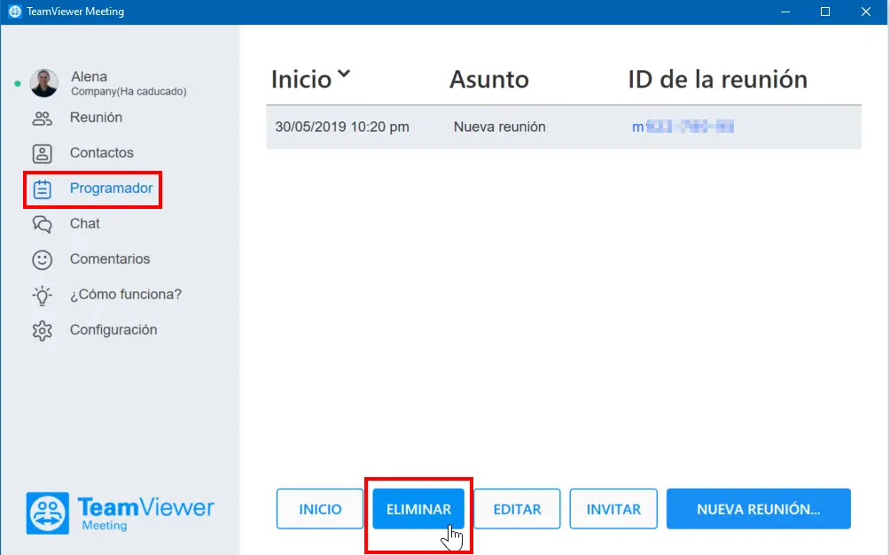Viewport: 890px width, 555px height.
Task: Click the Configuración gear icon
Action: 42,330
